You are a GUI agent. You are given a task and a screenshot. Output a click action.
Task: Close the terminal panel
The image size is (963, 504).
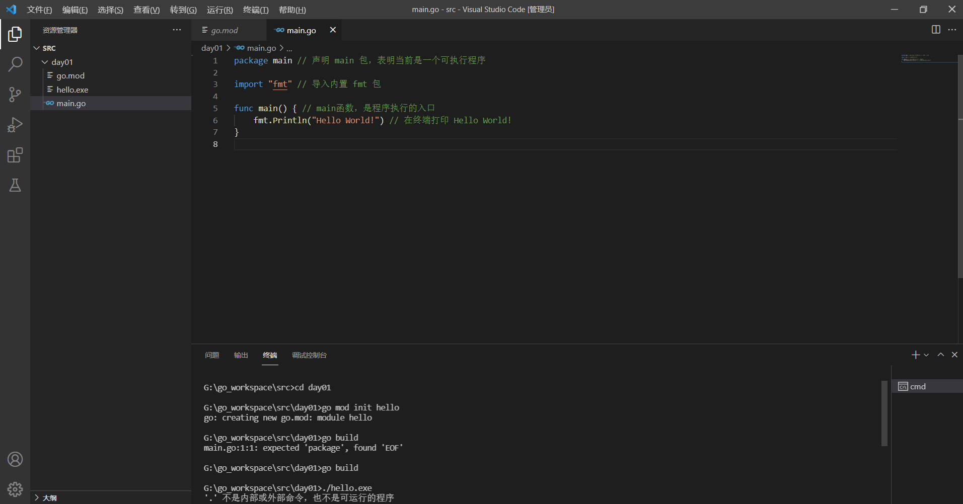point(954,355)
